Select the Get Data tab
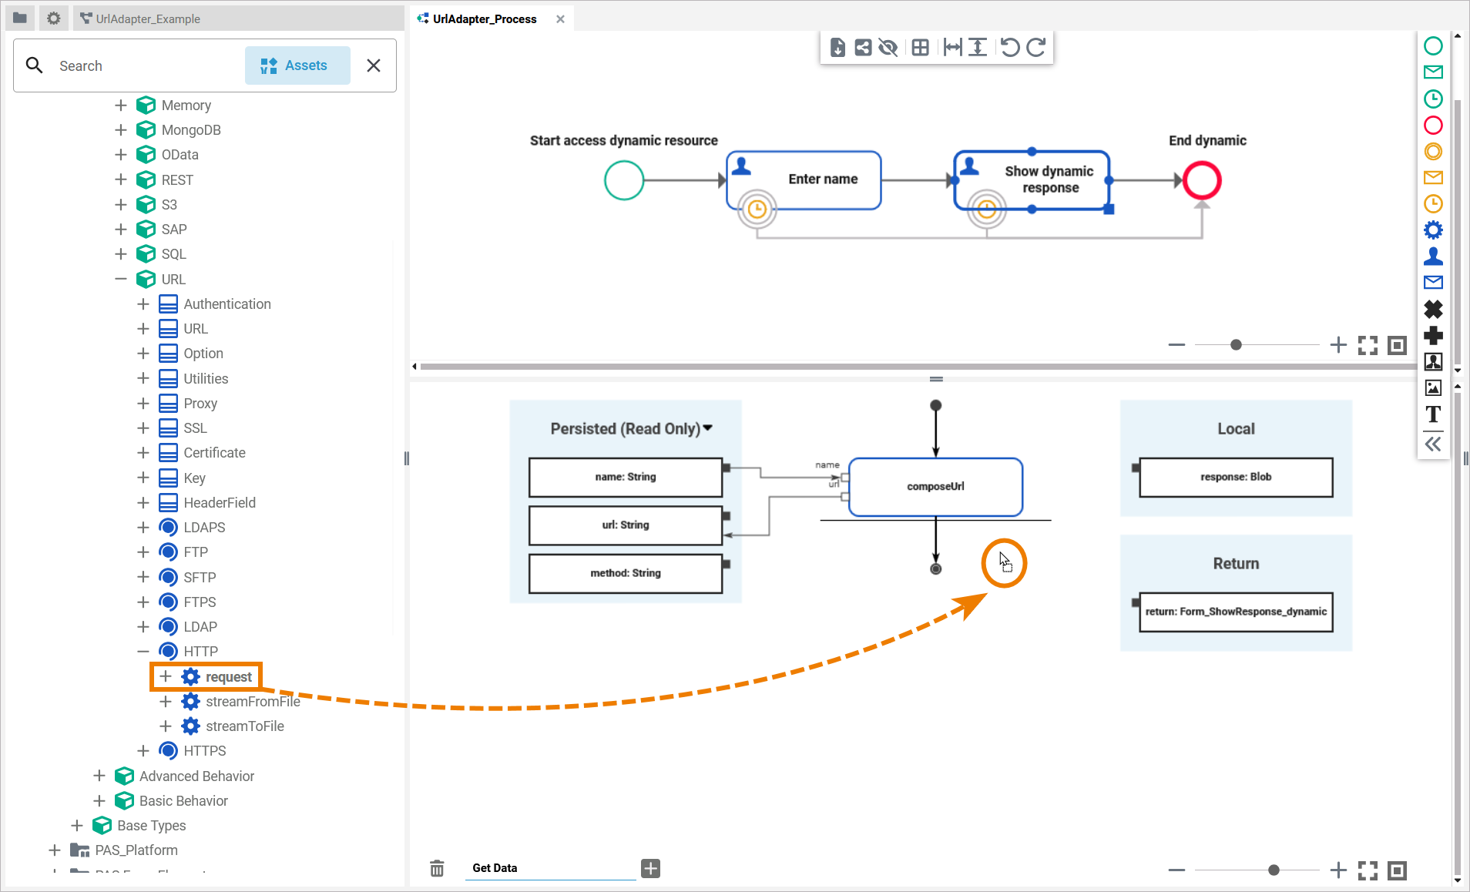 (495, 868)
